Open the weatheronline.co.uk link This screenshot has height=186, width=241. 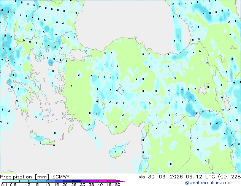tap(209, 183)
